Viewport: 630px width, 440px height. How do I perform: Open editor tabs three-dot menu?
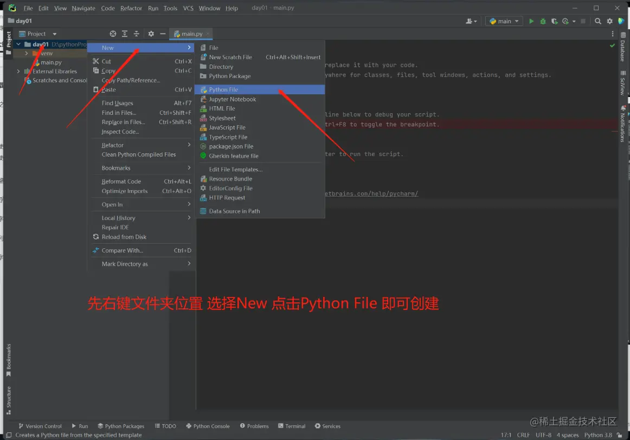pos(612,34)
